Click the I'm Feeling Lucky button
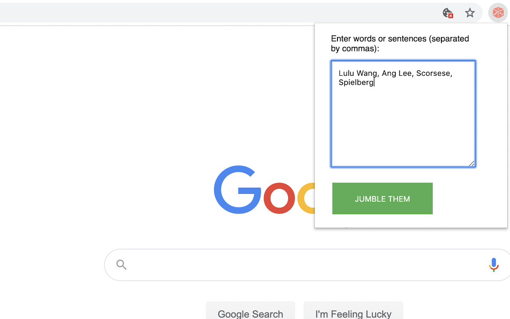Screen dimensions: 510x319 (353, 314)
